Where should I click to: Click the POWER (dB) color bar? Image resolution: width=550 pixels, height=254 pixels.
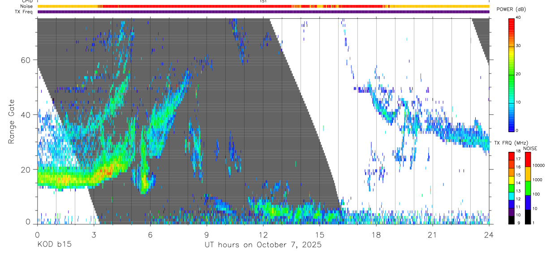[511, 74]
